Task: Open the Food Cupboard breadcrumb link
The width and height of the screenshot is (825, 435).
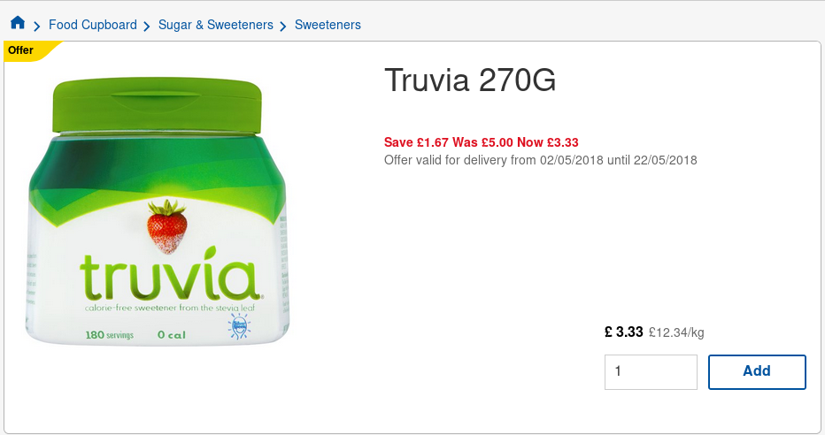Action: (x=93, y=25)
